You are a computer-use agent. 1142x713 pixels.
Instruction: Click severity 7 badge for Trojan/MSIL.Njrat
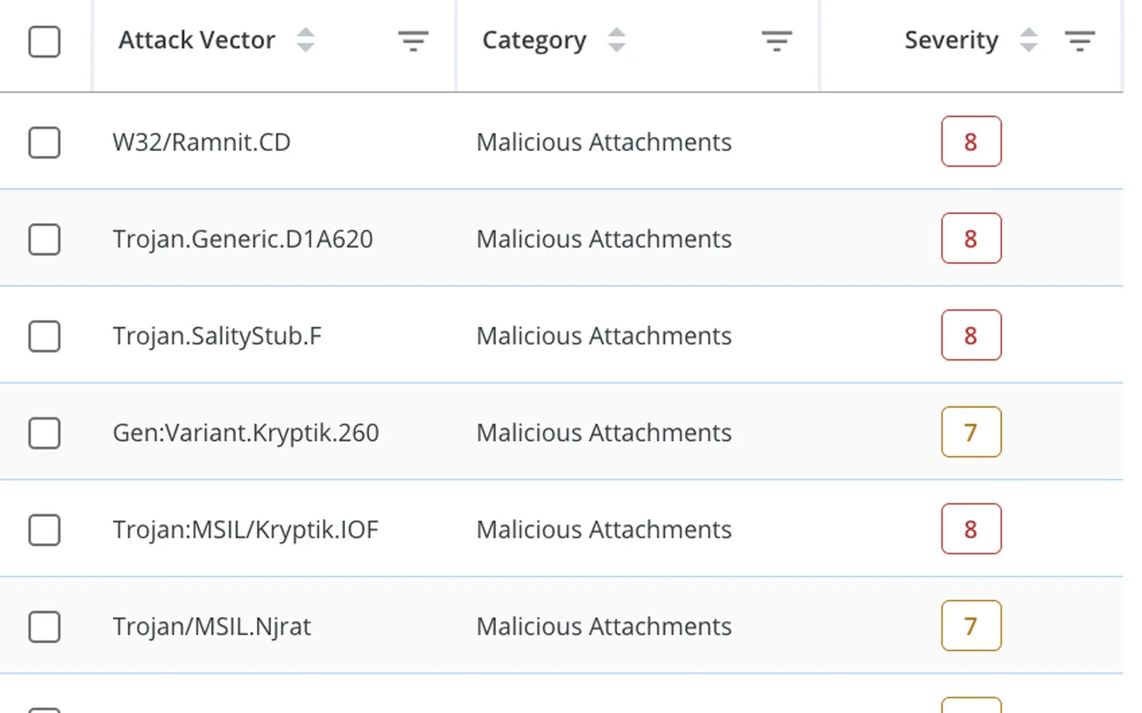pos(971,626)
